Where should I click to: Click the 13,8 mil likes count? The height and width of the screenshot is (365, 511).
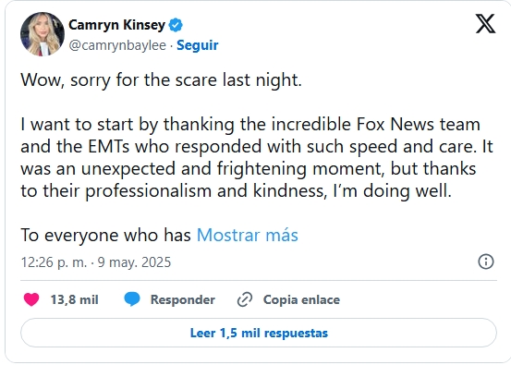coord(74,299)
